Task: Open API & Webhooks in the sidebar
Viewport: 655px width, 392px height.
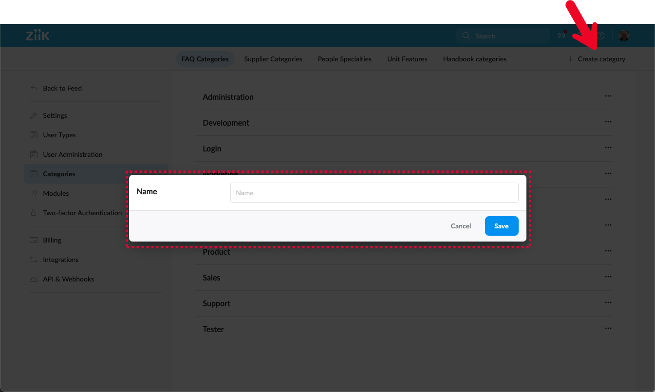Action: coord(69,279)
